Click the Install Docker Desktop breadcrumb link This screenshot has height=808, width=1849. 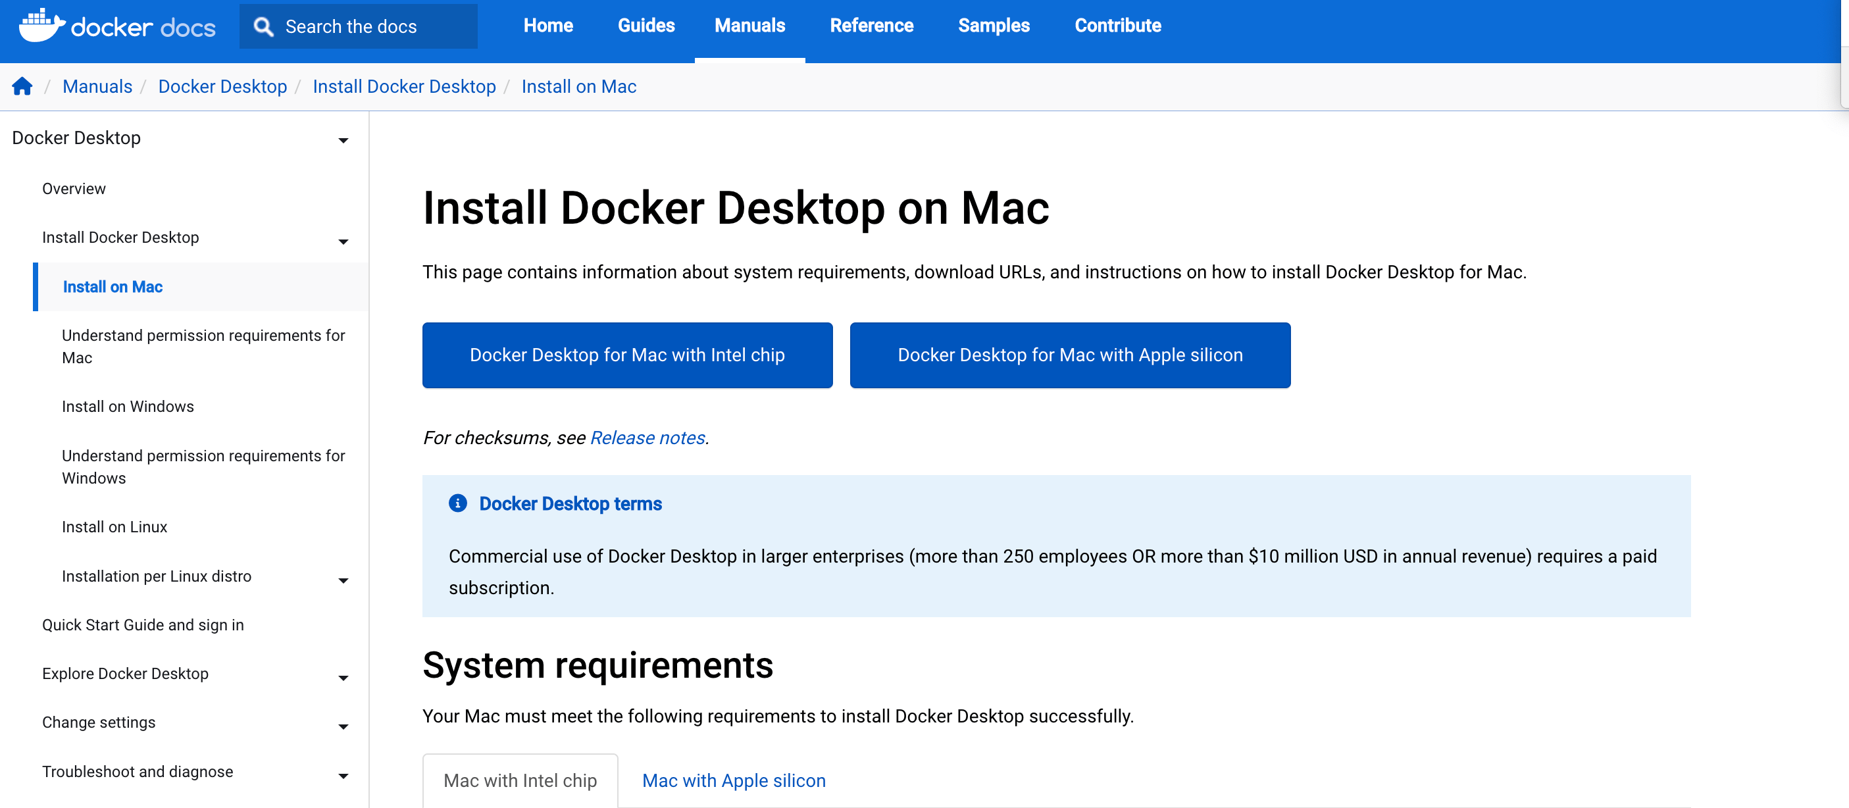[x=404, y=86]
